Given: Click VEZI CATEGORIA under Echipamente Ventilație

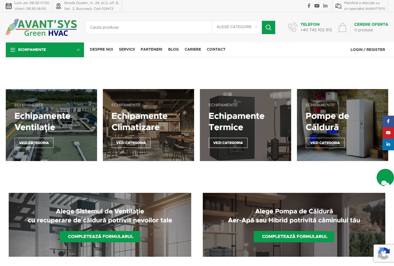Looking at the screenshot, I should pyautogui.click(x=34, y=143).
